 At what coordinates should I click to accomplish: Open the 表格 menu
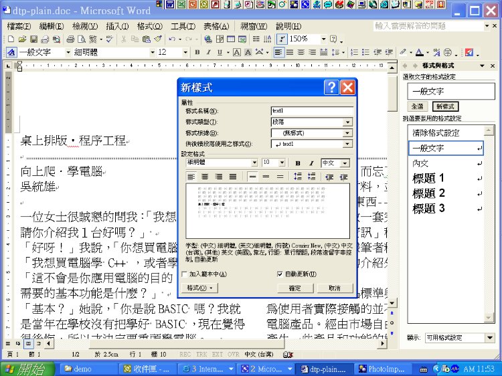[x=216, y=26]
